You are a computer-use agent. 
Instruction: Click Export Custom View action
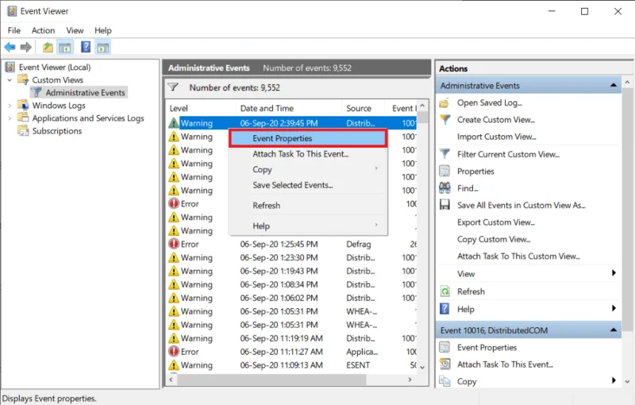(x=496, y=222)
